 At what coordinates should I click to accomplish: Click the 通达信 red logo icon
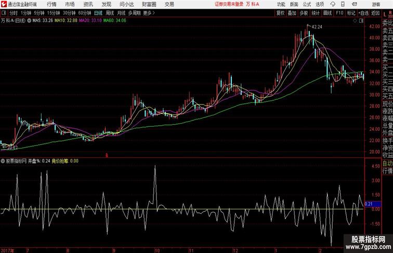[4, 4]
